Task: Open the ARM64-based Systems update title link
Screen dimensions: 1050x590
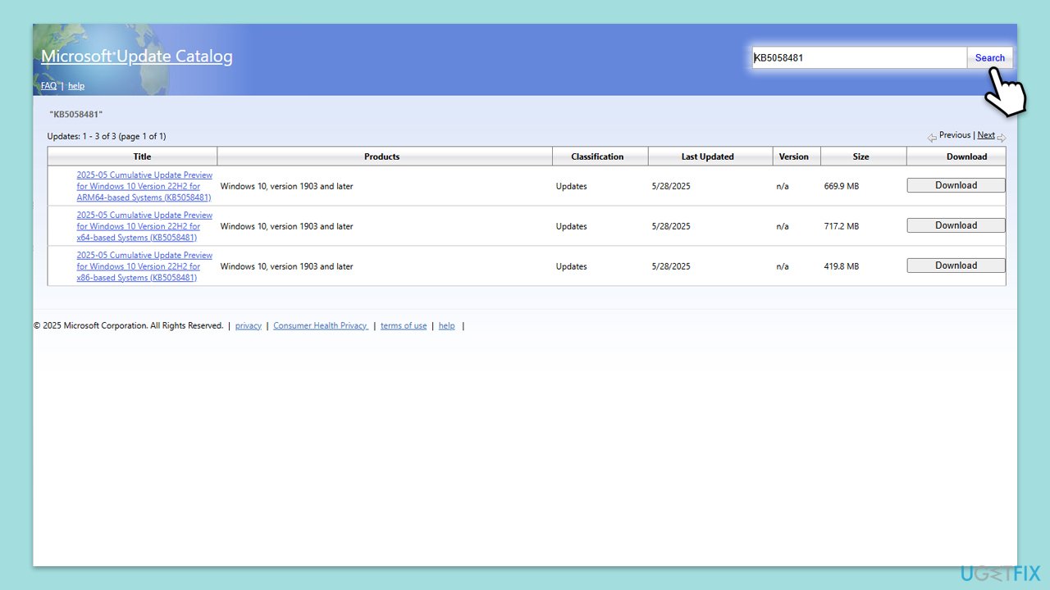Action: pyautogui.click(x=144, y=186)
